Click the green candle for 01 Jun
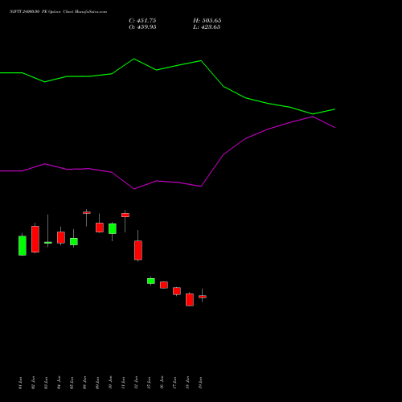Viewport: 402px width, 402px height. point(23,245)
